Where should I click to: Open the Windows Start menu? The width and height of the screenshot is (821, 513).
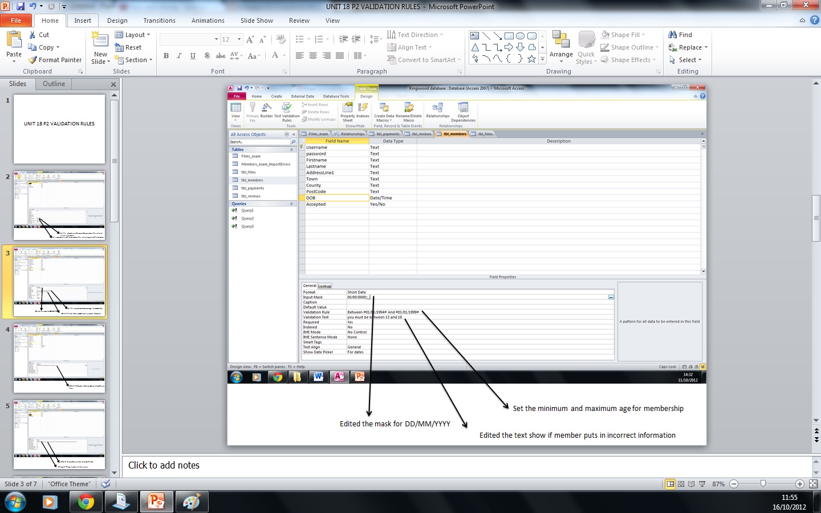coord(15,502)
